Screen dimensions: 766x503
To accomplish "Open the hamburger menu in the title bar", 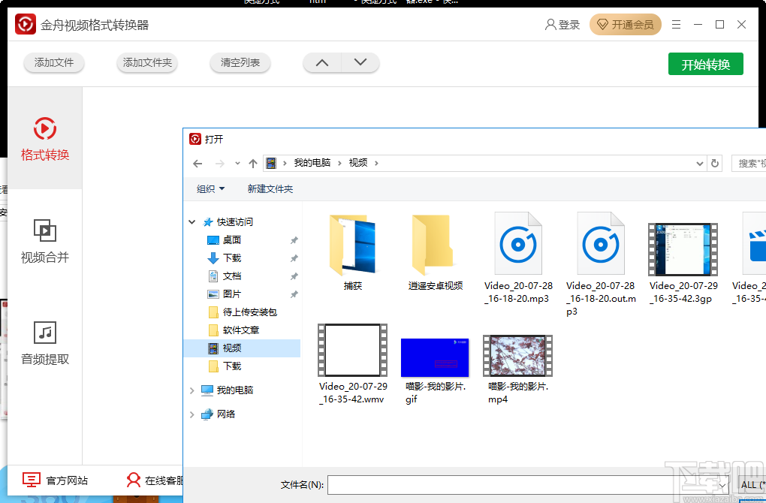I will point(675,24).
